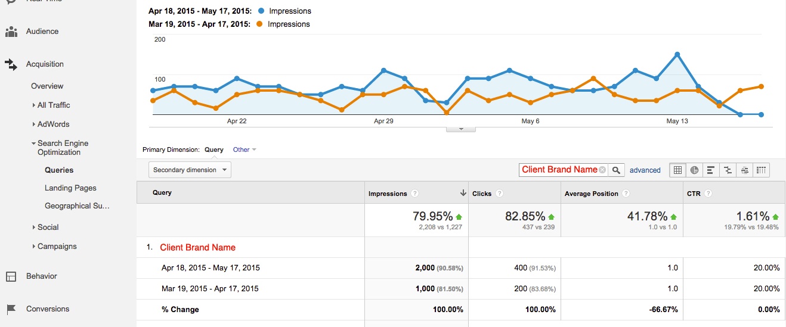
Task: Expand the All Traffic section
Action: click(53, 105)
